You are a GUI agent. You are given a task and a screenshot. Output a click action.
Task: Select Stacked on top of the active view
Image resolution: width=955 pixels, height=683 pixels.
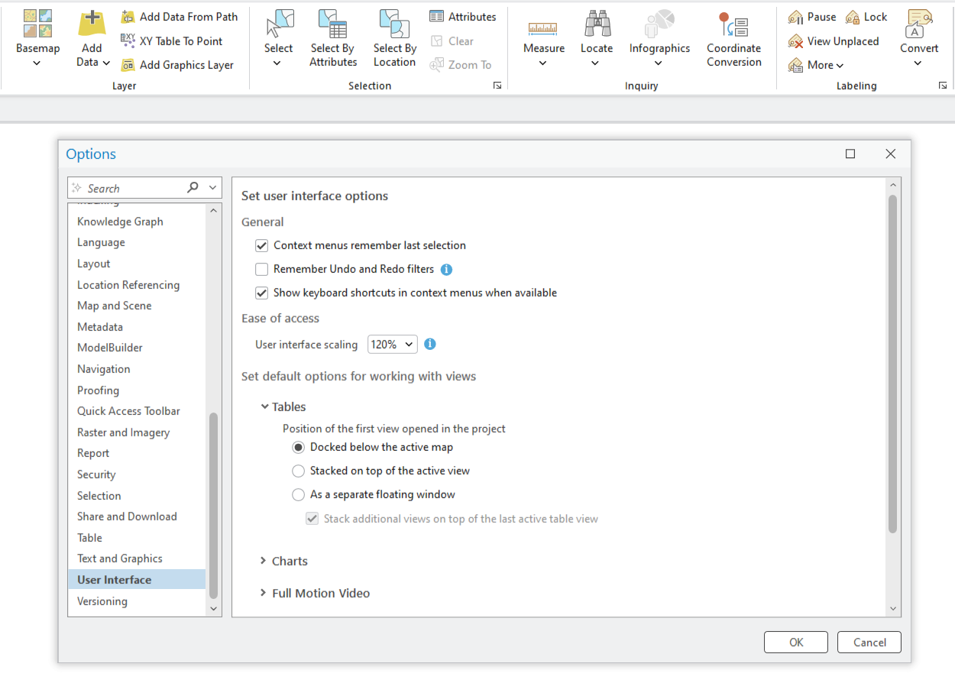pyautogui.click(x=298, y=471)
